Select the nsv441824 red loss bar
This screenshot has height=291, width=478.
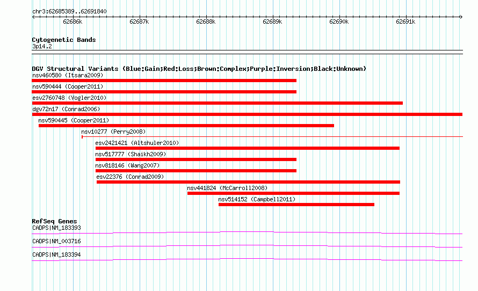click(x=294, y=193)
